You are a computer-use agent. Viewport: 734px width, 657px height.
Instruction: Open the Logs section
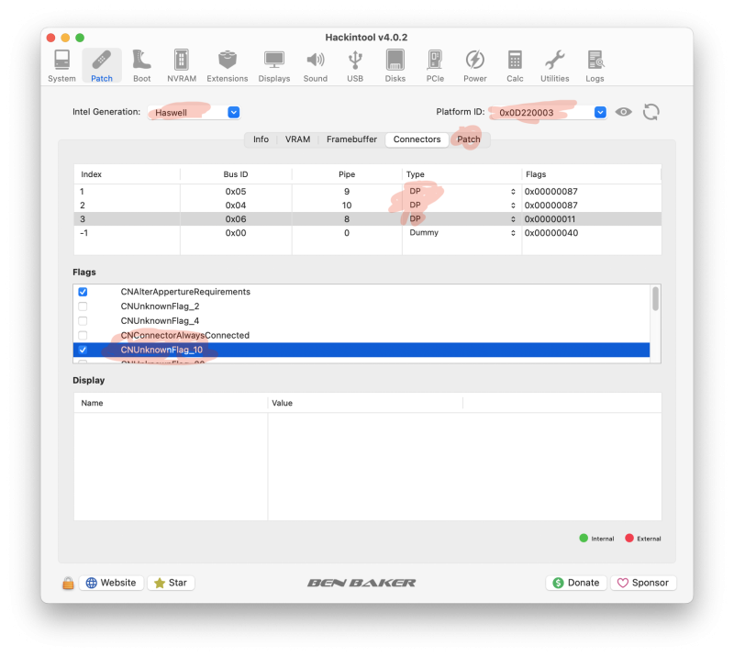click(x=595, y=66)
